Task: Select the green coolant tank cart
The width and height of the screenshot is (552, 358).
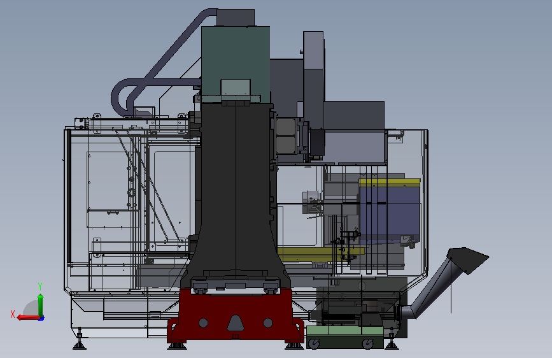Action: 344,337
